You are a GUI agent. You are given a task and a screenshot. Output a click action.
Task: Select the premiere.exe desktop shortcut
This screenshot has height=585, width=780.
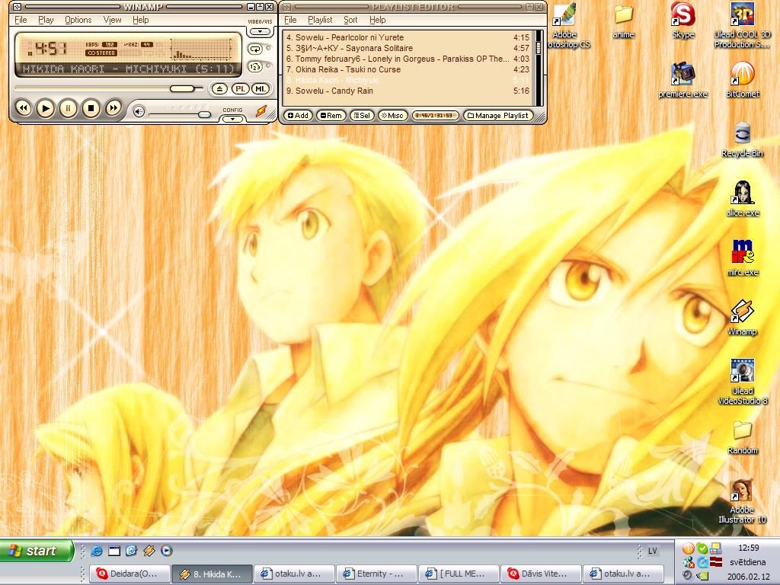point(682,80)
